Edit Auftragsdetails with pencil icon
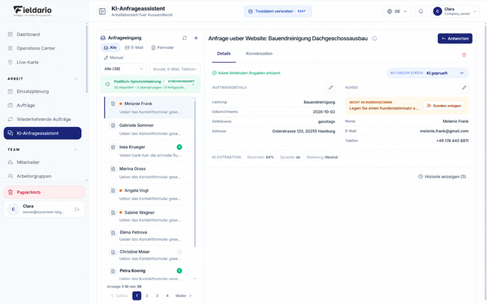Screen dimensions: 487x304 pyautogui.click(x=331, y=87)
